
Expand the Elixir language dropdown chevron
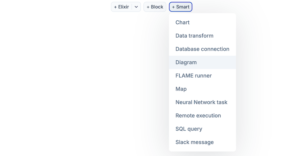136,7
